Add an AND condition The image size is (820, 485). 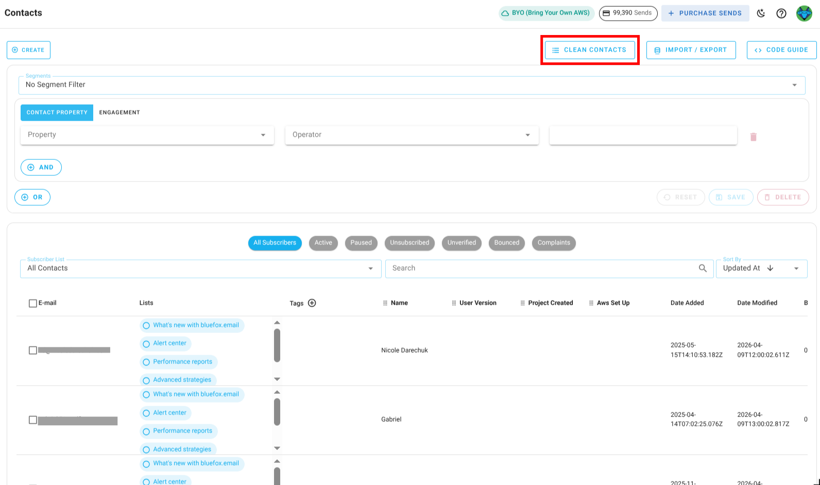41,168
